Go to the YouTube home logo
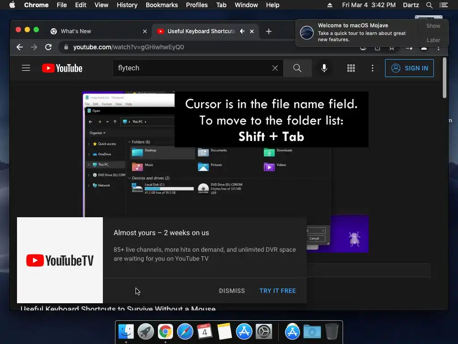The height and width of the screenshot is (344, 458). (x=62, y=68)
